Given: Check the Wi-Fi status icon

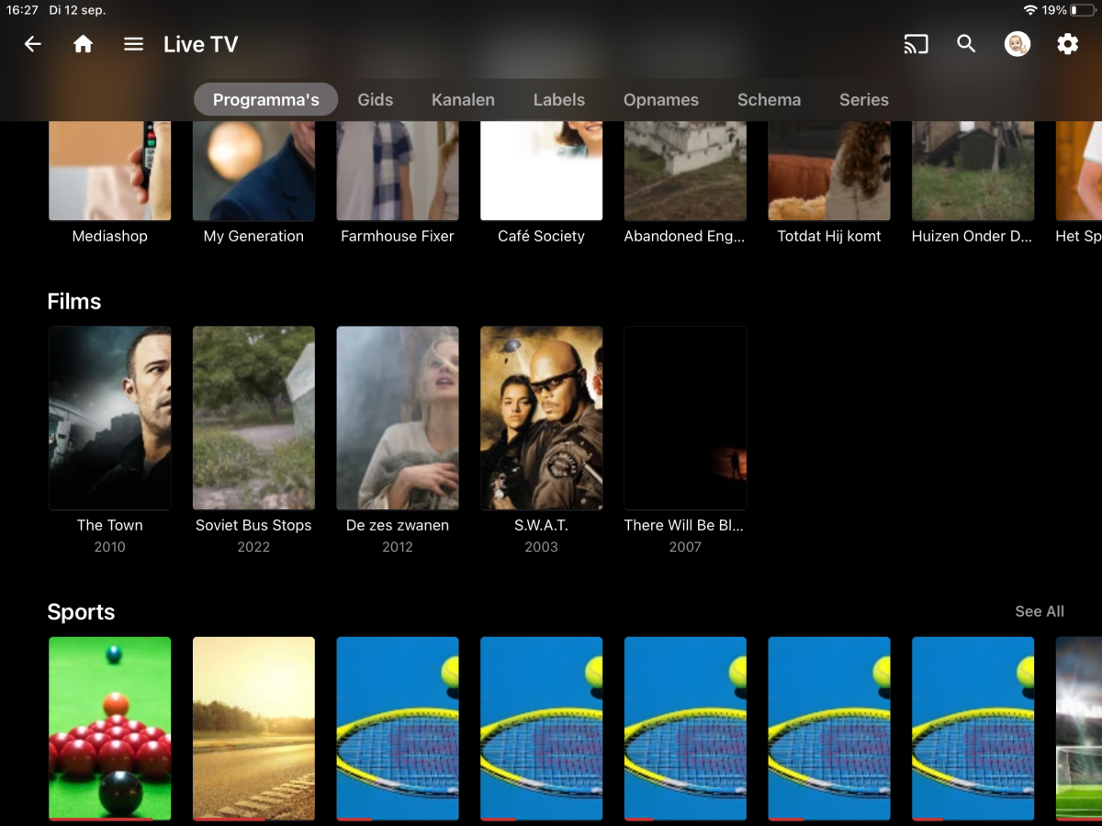Looking at the screenshot, I should [x=1030, y=10].
